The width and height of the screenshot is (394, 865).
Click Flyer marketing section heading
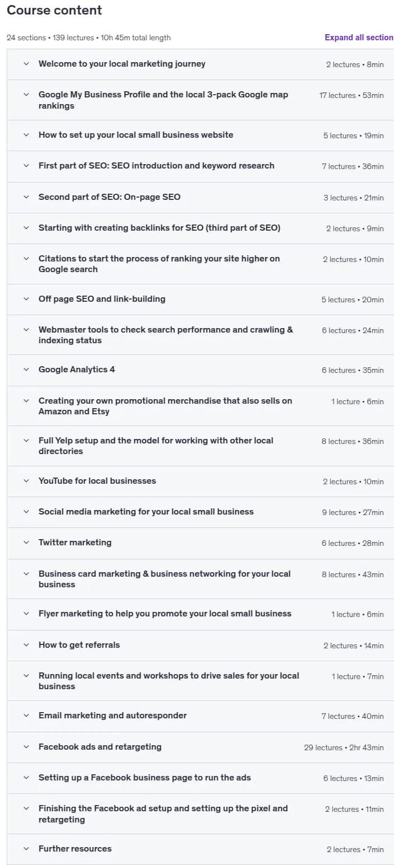165,614
